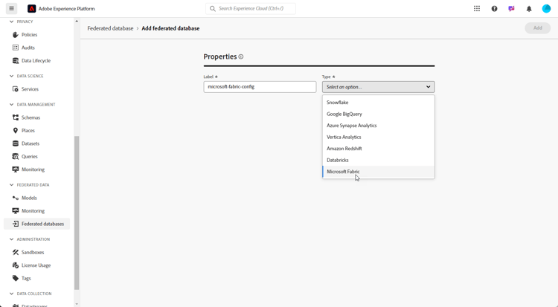The width and height of the screenshot is (558, 307).
Task: Open Schemas in the sidebar
Action: point(31,117)
